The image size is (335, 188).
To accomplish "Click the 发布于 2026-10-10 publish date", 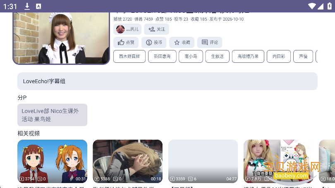I will point(227,19).
